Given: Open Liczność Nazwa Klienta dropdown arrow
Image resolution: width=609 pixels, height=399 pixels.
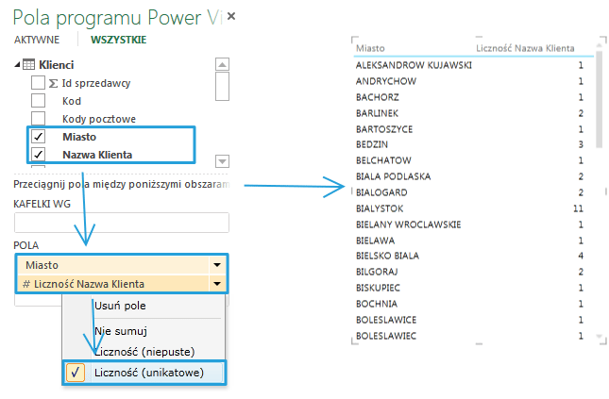Looking at the screenshot, I should [219, 284].
